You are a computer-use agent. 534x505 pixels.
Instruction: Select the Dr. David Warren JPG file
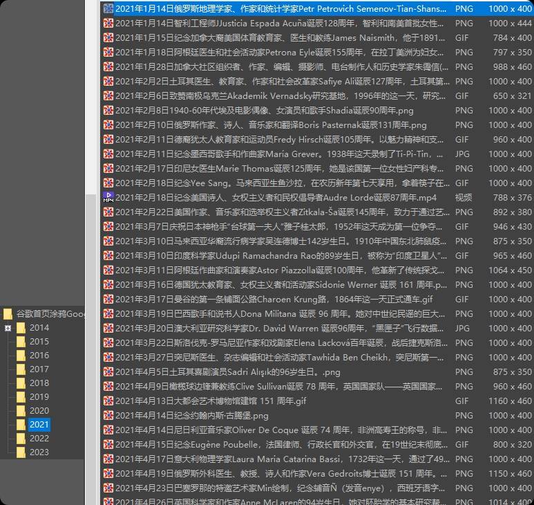click(276, 329)
